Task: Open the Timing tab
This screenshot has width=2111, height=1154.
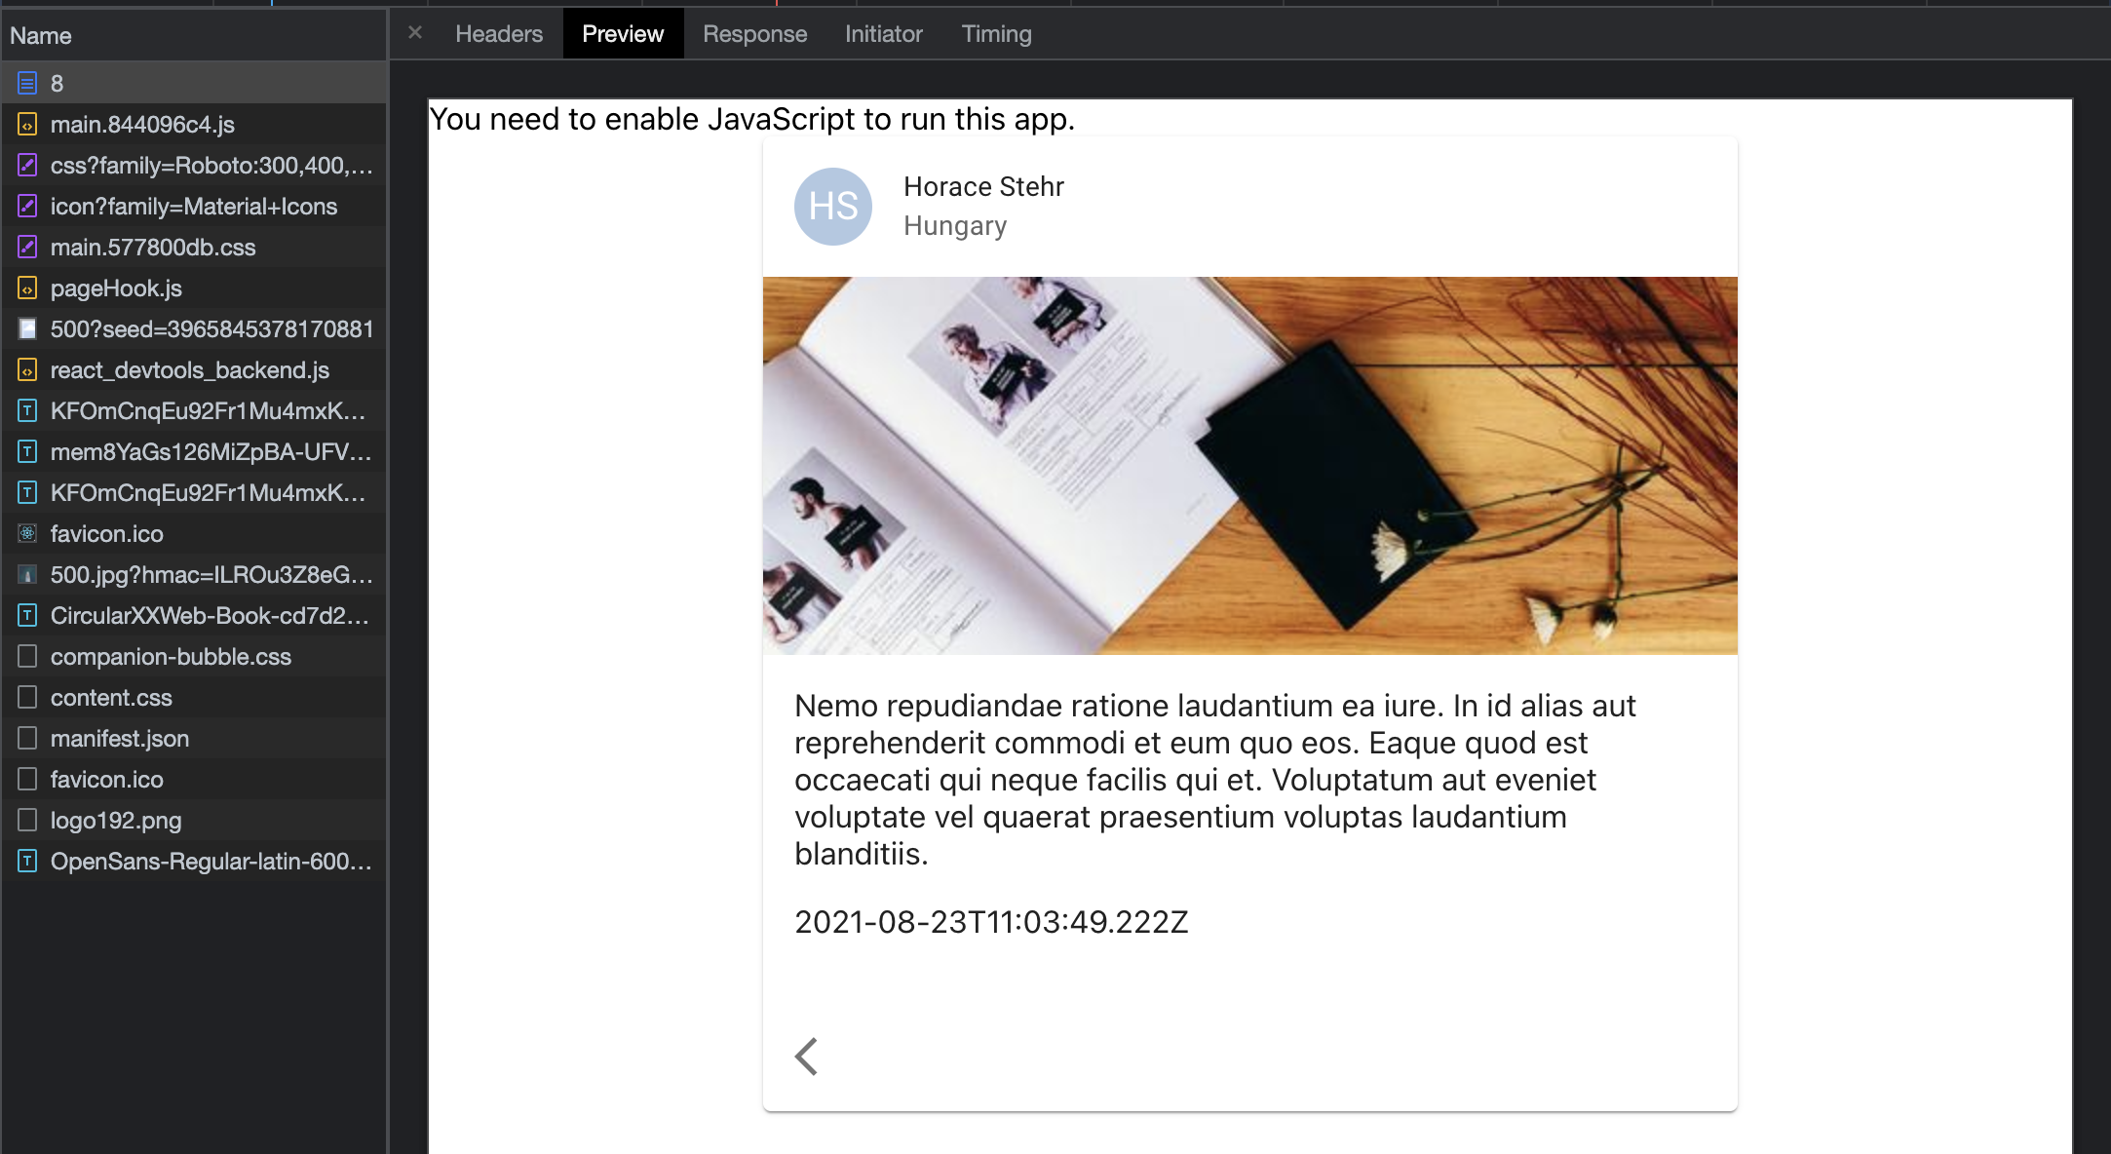Action: pyautogui.click(x=996, y=34)
